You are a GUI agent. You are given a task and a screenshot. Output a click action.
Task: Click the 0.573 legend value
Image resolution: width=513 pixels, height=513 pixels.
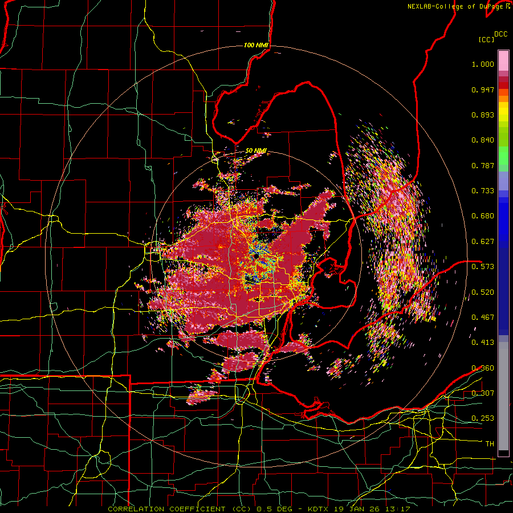pos(483,267)
